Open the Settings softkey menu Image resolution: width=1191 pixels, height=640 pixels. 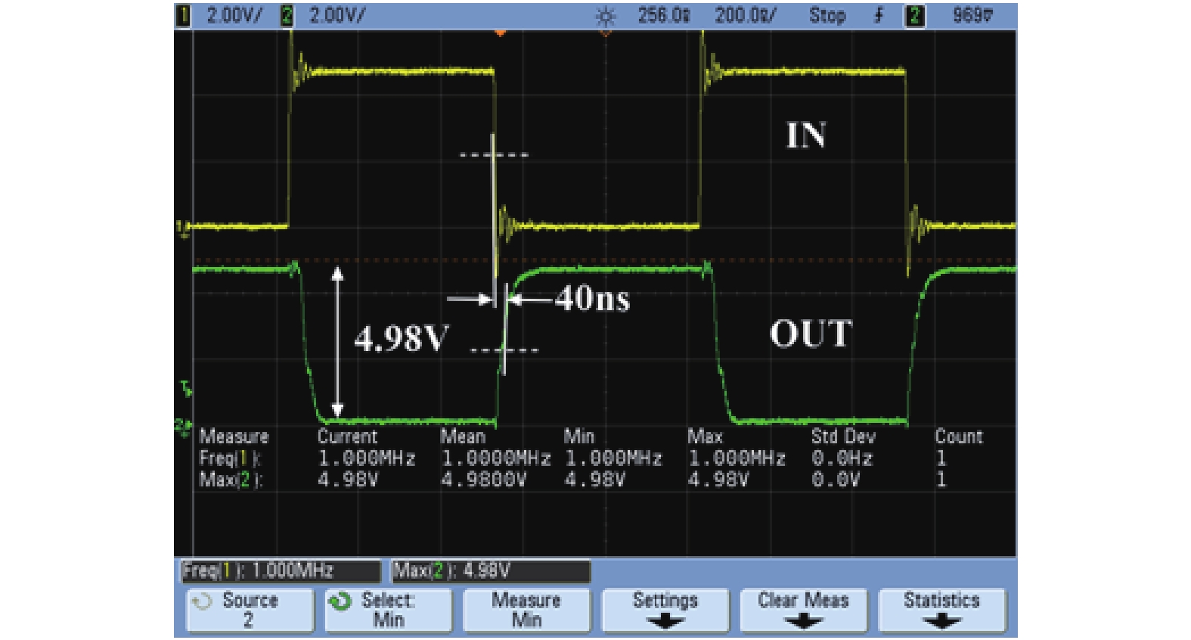665,610
